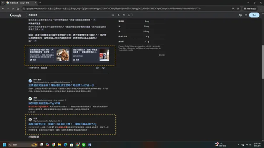This screenshot has width=264, height=148.
Task: Click the source link icon after the summary paragraph
Action: pyautogui.click(x=35, y=41)
